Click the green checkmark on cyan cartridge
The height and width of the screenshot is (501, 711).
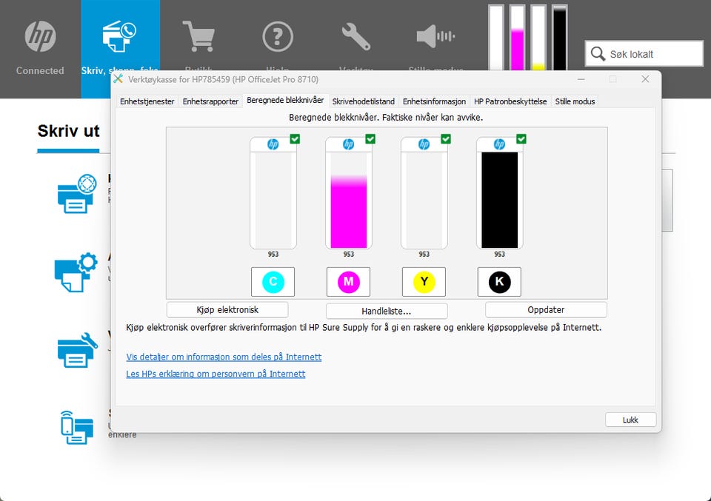(x=295, y=138)
